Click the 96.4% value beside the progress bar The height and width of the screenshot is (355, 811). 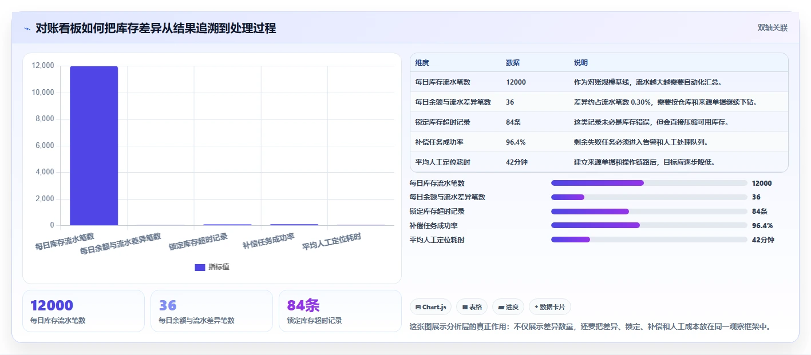click(762, 226)
